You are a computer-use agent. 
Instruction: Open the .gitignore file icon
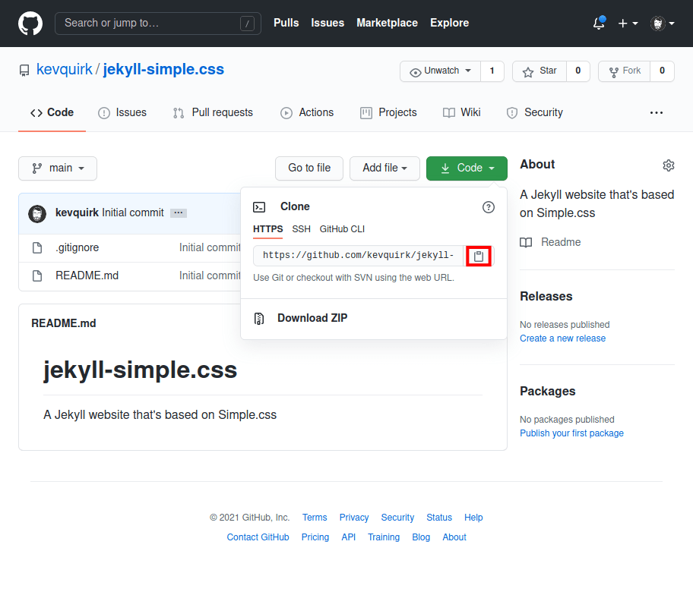(x=36, y=247)
